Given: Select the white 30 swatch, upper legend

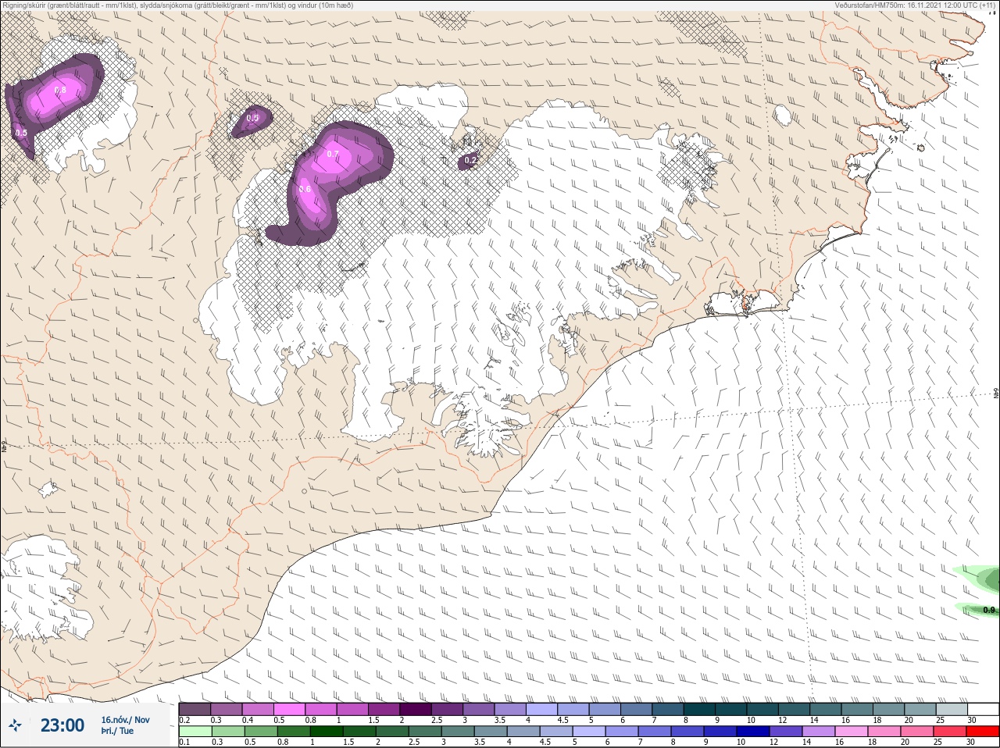Looking at the screenshot, I should click(x=983, y=709).
